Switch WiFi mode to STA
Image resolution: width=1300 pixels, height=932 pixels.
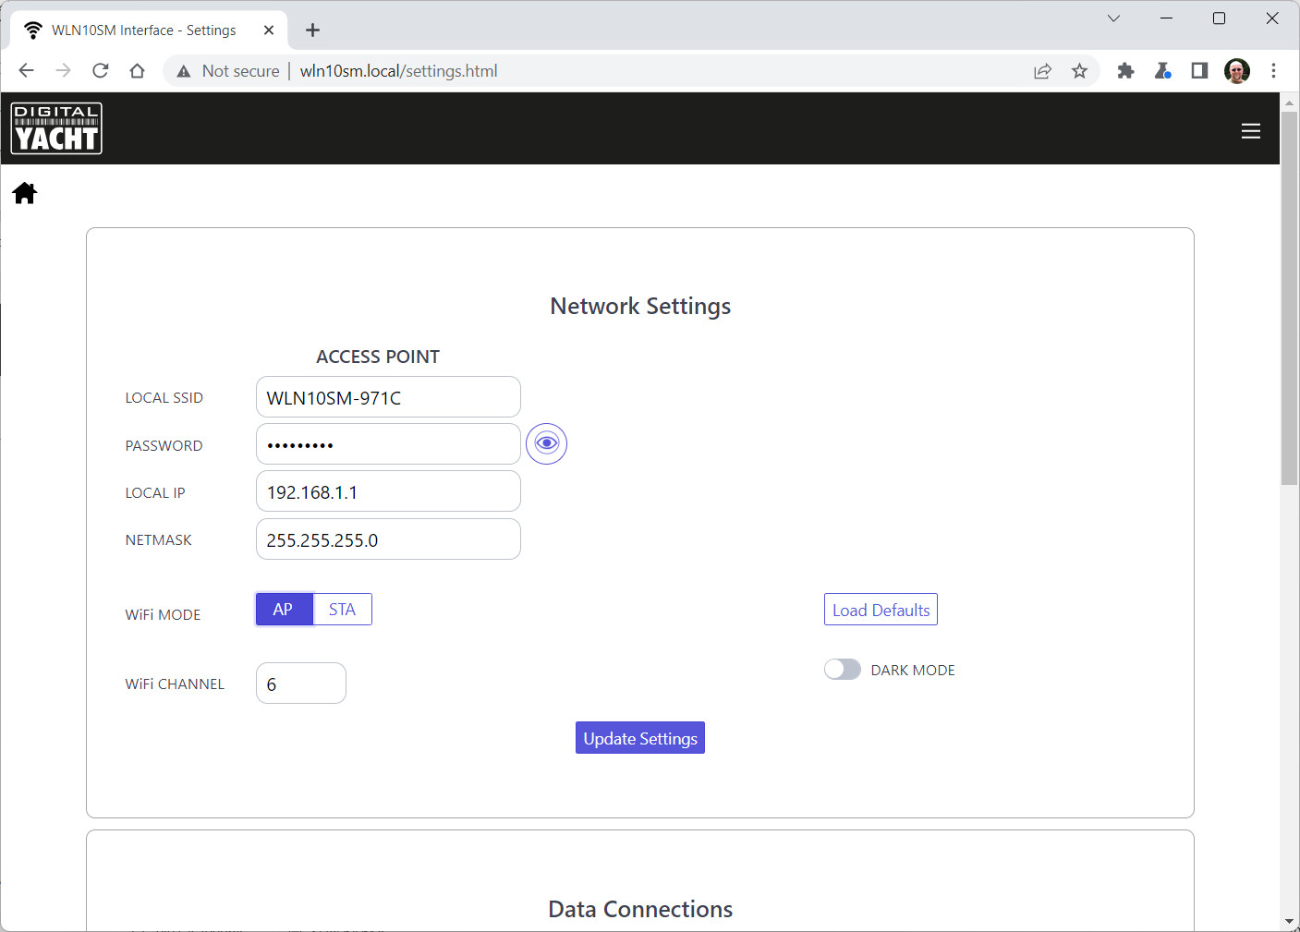(x=342, y=610)
